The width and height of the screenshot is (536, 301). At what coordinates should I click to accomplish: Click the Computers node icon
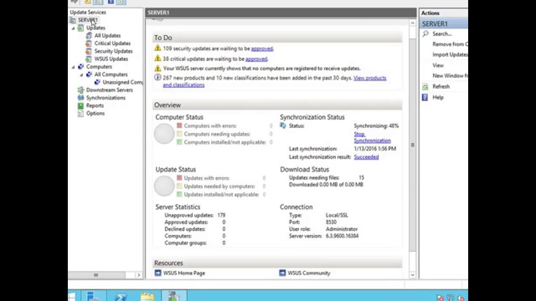tap(80, 67)
